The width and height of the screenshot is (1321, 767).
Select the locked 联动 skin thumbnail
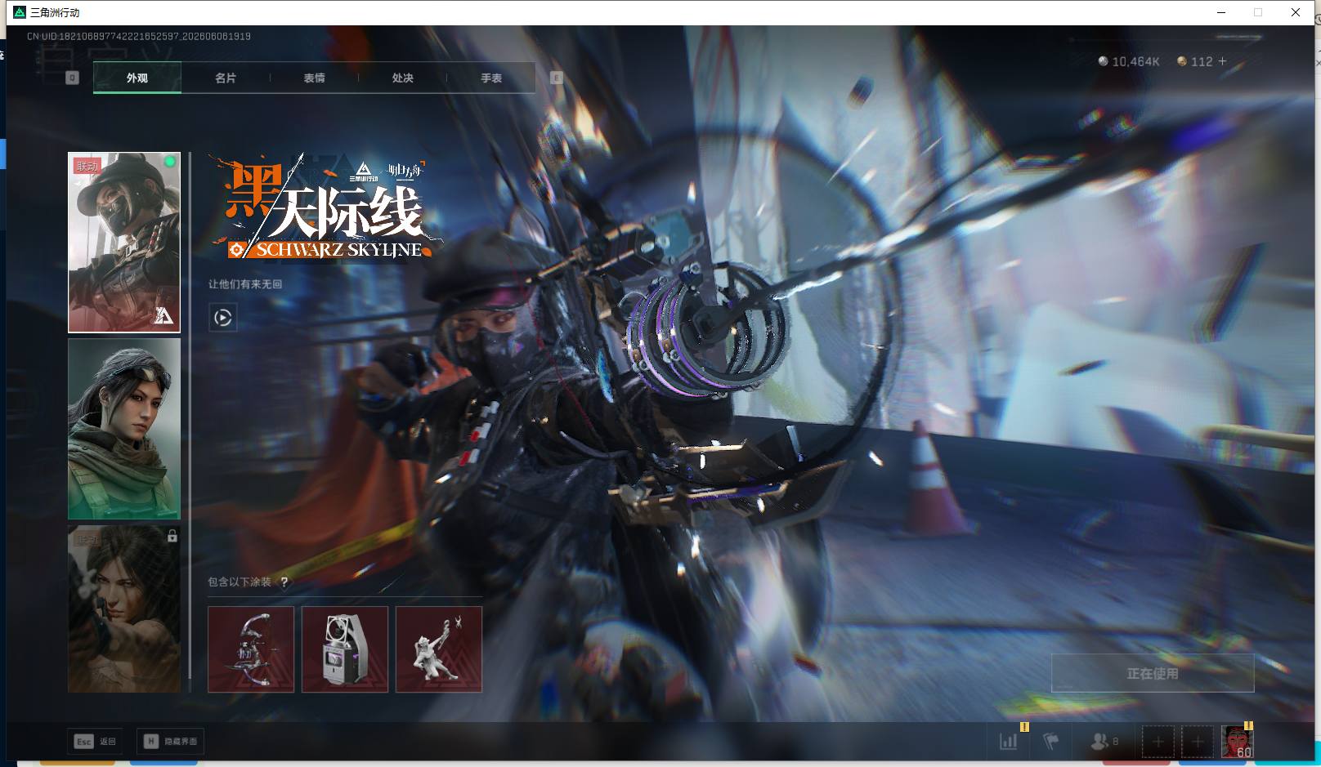(124, 609)
